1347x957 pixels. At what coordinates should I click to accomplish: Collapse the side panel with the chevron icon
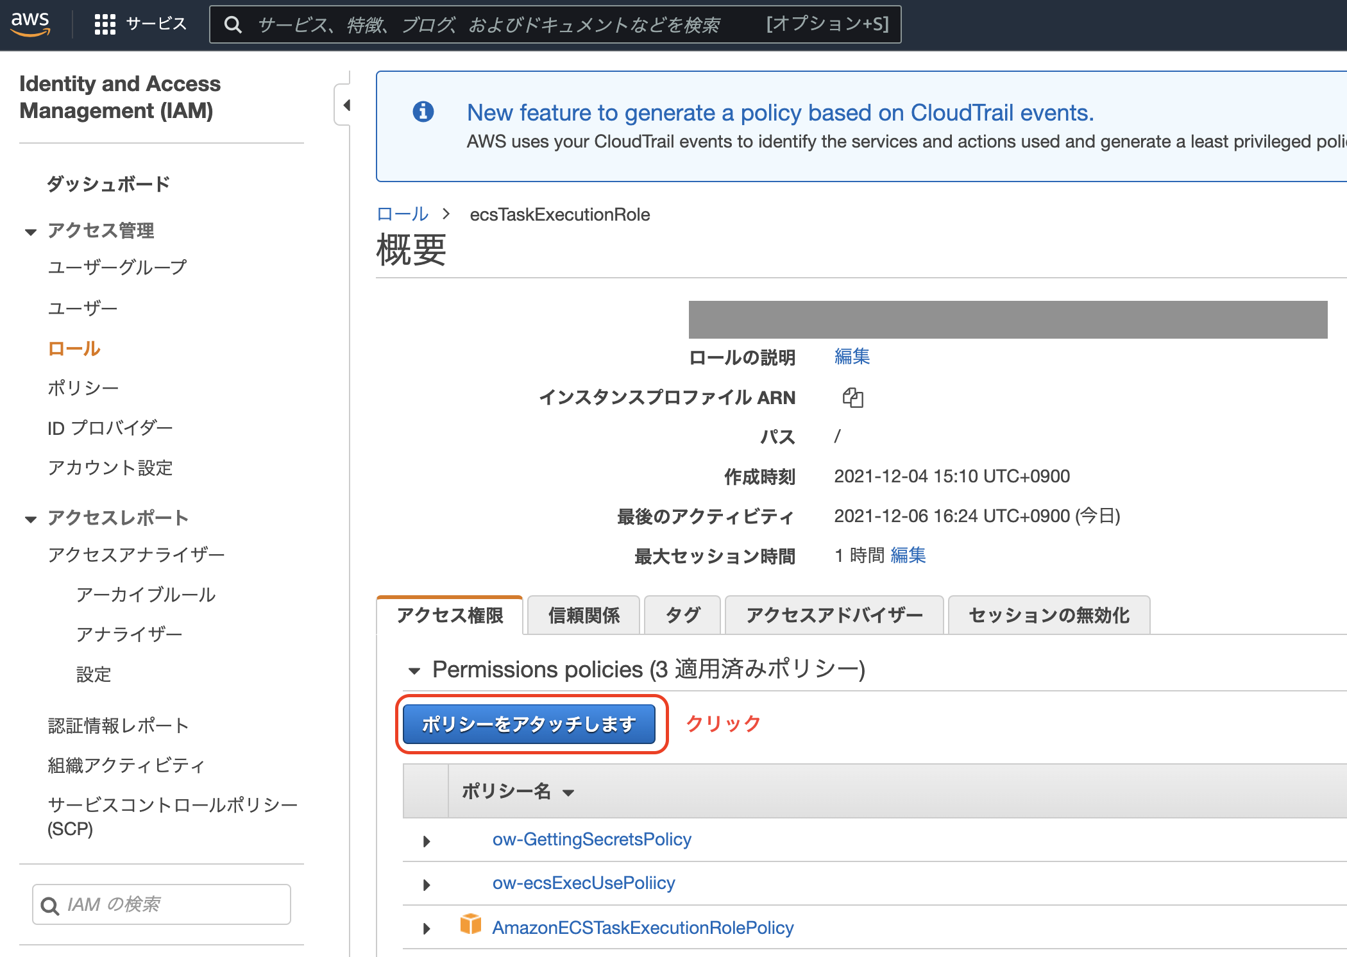pyautogui.click(x=346, y=105)
